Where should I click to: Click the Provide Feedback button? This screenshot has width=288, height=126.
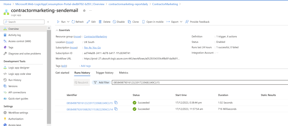click(197, 22)
